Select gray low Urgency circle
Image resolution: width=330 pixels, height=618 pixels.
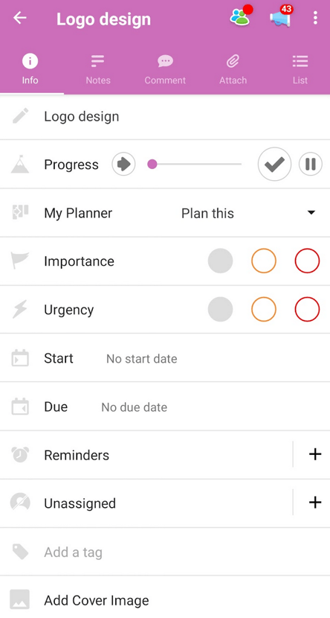(x=220, y=310)
